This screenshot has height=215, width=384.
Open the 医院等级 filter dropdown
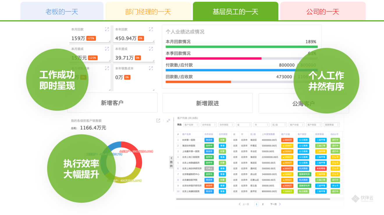pos(331,125)
